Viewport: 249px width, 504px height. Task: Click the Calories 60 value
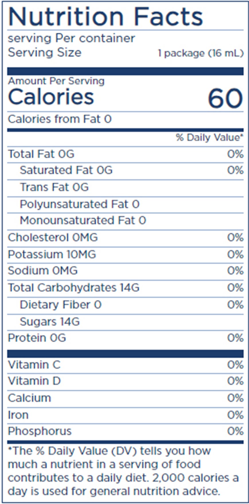226,98
